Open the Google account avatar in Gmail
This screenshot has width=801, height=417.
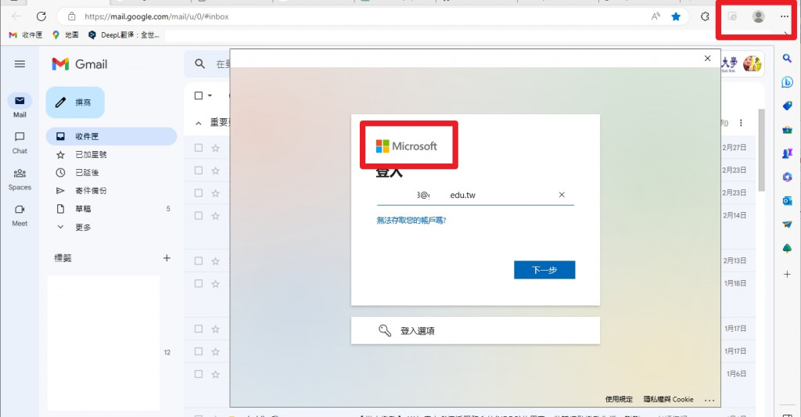click(x=752, y=63)
